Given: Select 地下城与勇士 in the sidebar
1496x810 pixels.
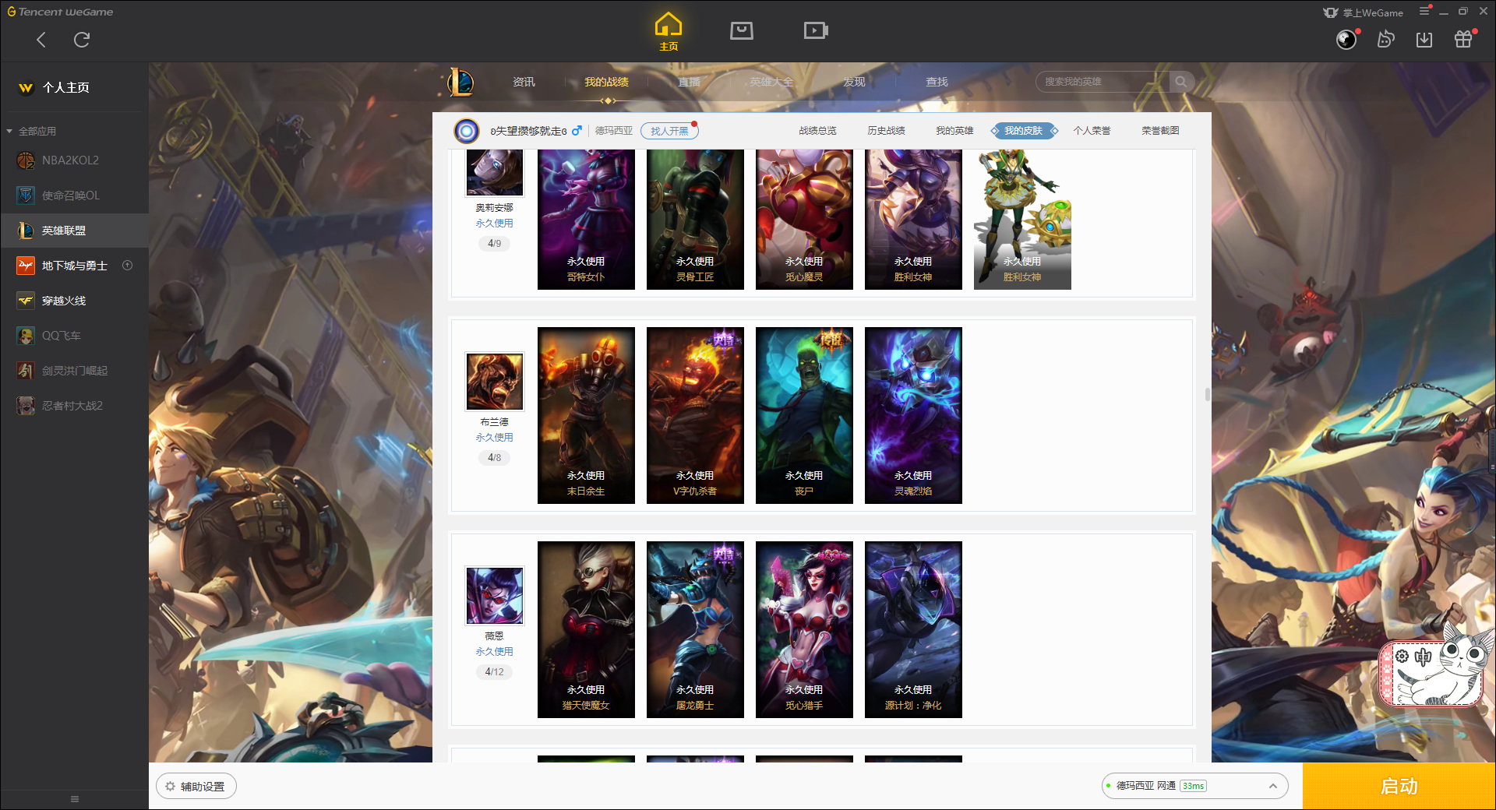Looking at the screenshot, I should (x=74, y=266).
